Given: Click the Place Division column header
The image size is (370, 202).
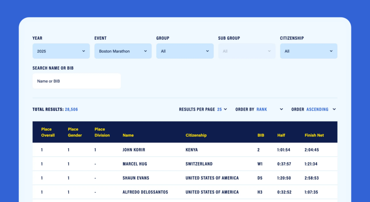Looking at the screenshot, I should coord(102,132).
